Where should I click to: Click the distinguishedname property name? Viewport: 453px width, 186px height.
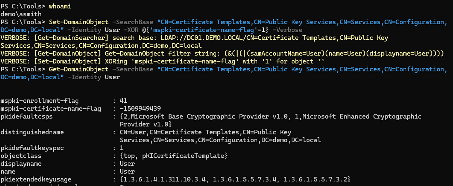point(32,132)
